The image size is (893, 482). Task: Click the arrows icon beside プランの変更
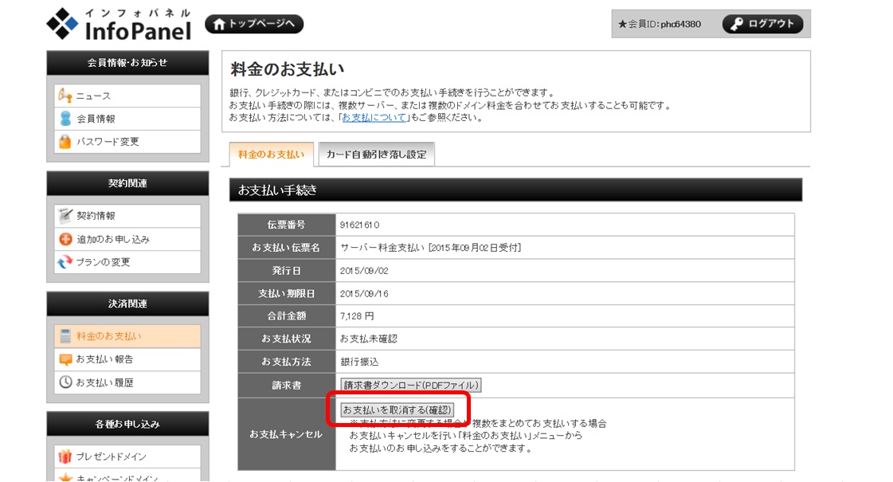(x=65, y=262)
